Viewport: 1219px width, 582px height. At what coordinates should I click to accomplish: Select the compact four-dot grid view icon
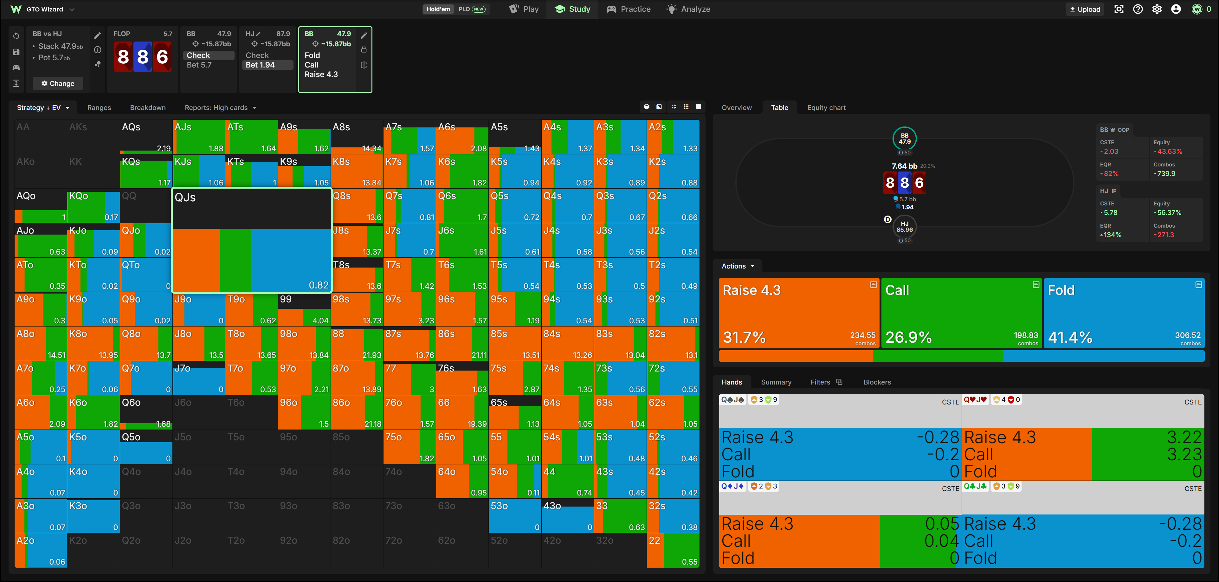(674, 107)
